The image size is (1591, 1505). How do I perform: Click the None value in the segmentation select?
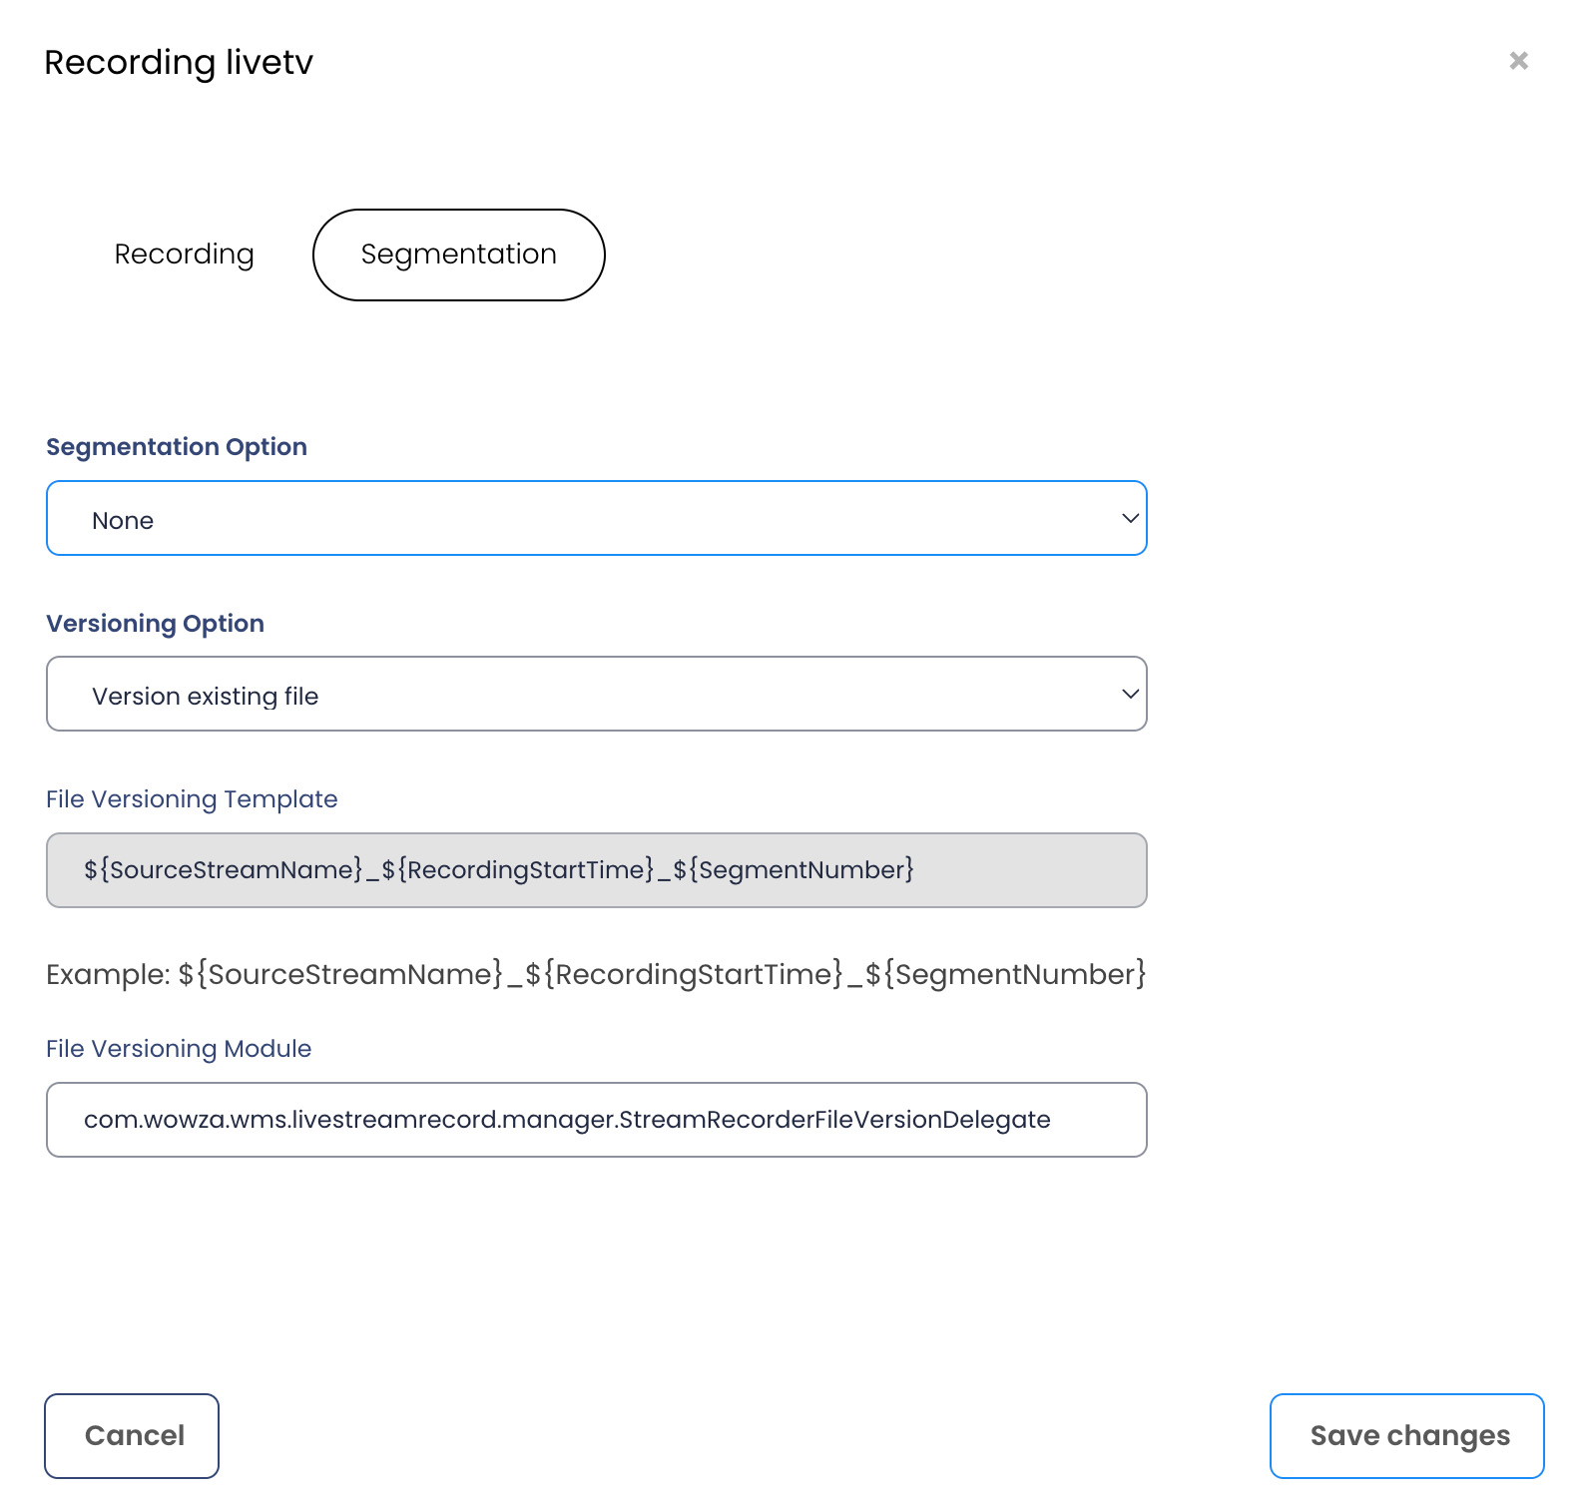point(123,521)
